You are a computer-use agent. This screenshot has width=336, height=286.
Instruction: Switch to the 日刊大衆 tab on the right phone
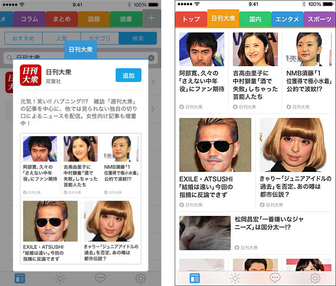point(223,18)
